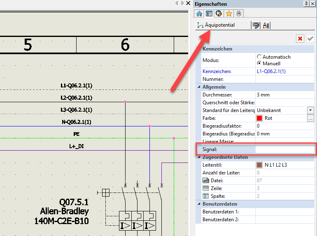Select the Automatisch mode radio button
This screenshot has height=236, width=317.
[x=259, y=57]
